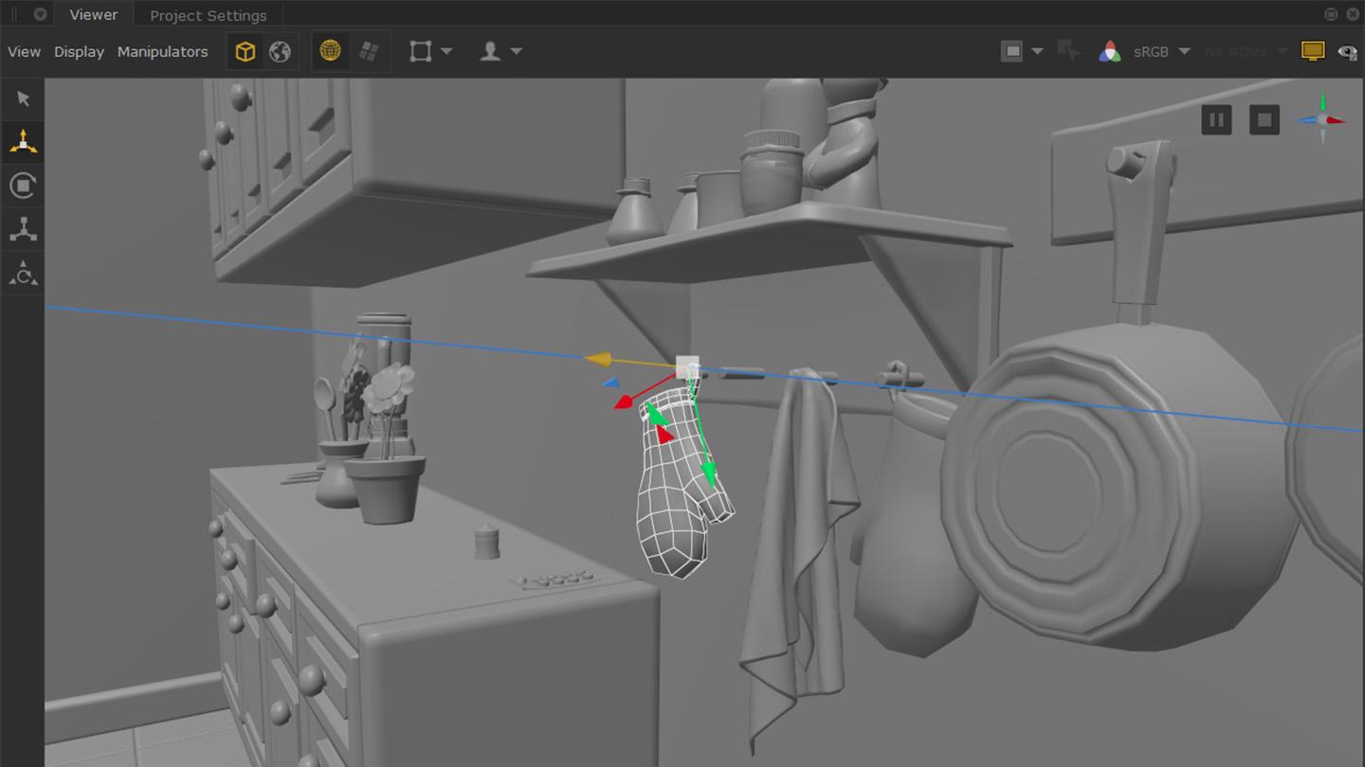
Task: Click the yellow cube object-space icon
Action: tap(246, 52)
